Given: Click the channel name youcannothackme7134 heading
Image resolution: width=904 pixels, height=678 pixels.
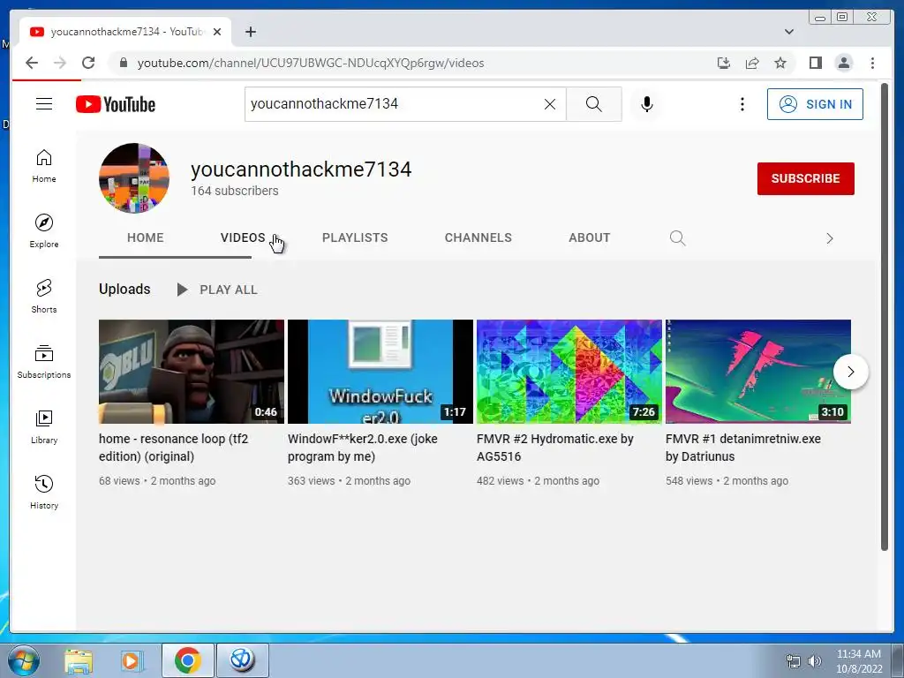Looking at the screenshot, I should pyautogui.click(x=301, y=169).
